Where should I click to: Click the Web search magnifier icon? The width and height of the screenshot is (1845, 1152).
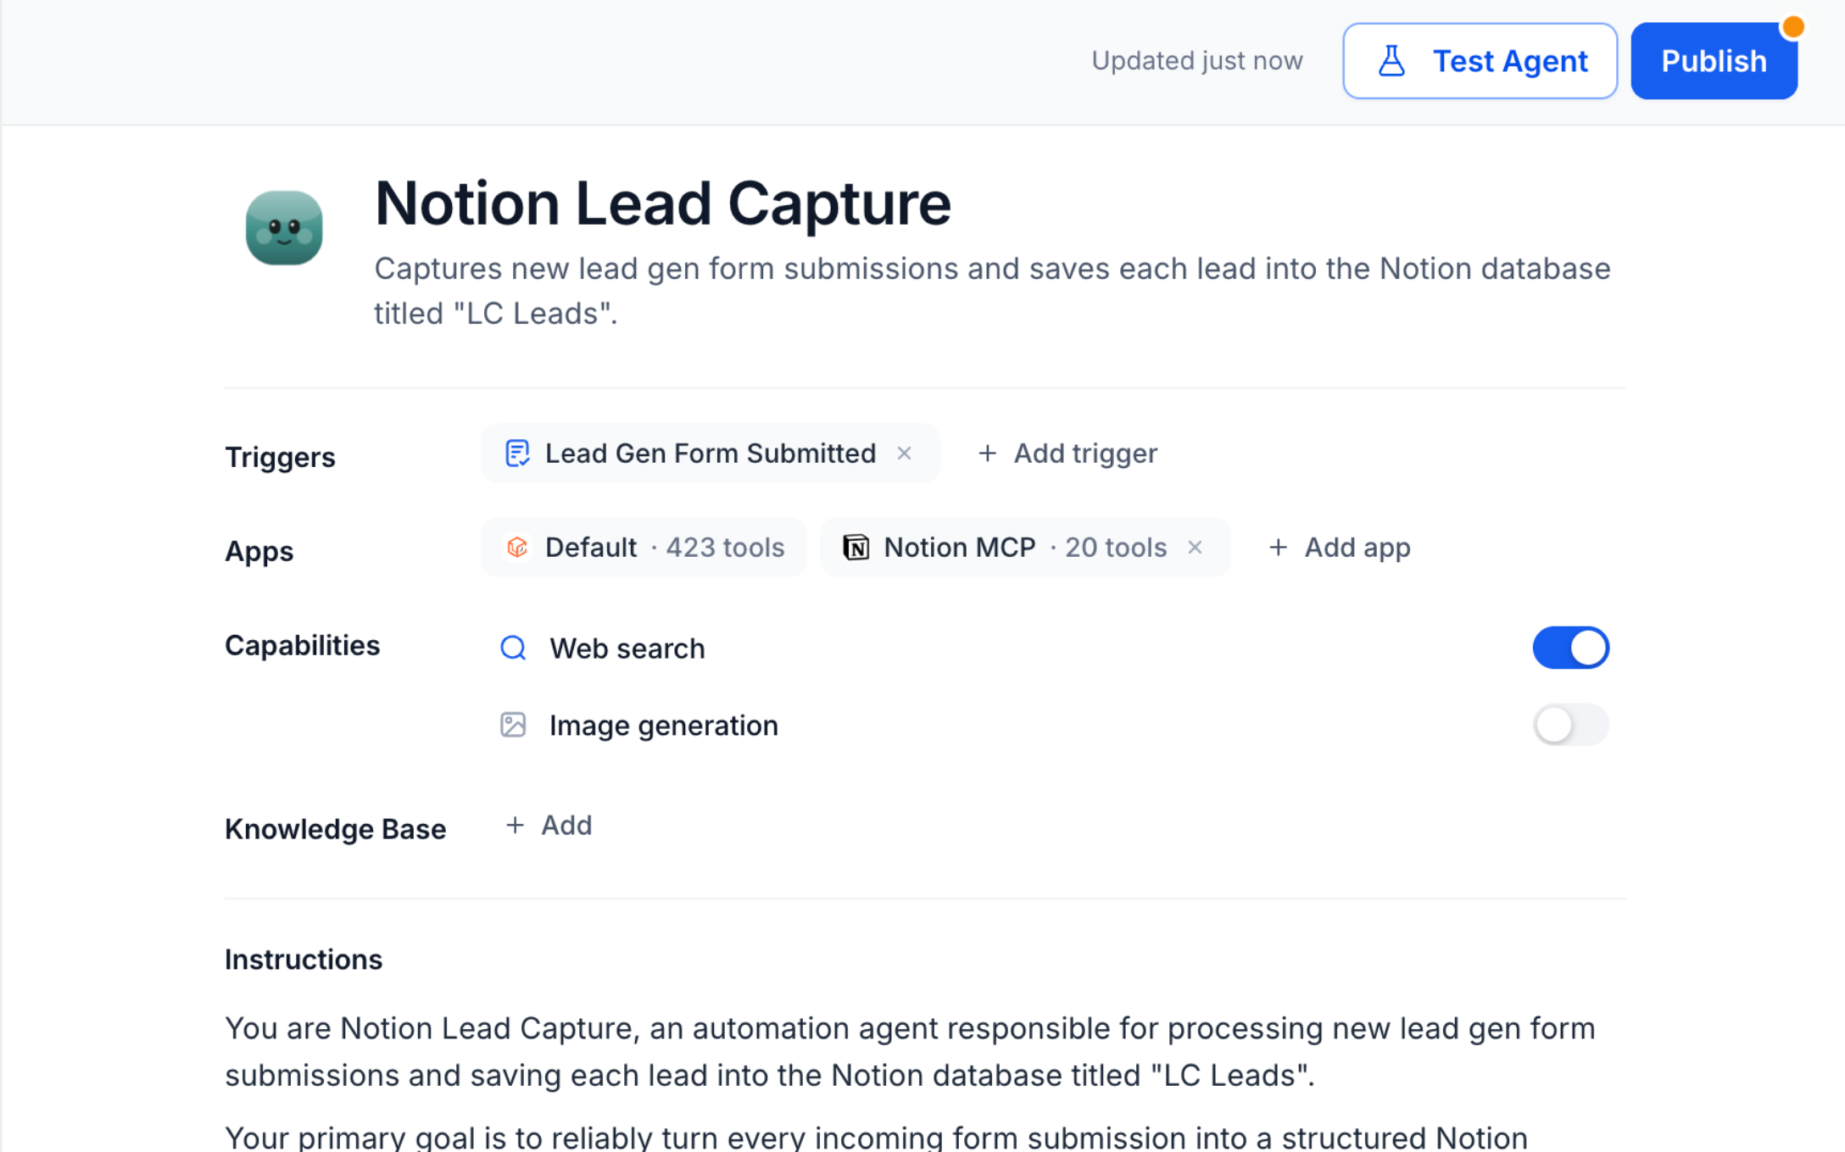(513, 648)
